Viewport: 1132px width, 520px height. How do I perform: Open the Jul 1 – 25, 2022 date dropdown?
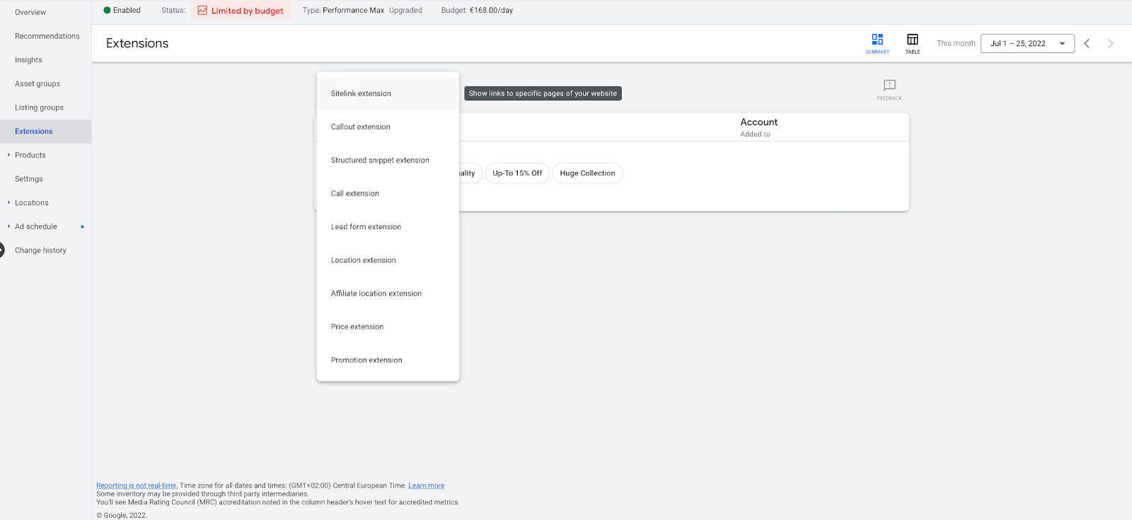pos(1027,43)
